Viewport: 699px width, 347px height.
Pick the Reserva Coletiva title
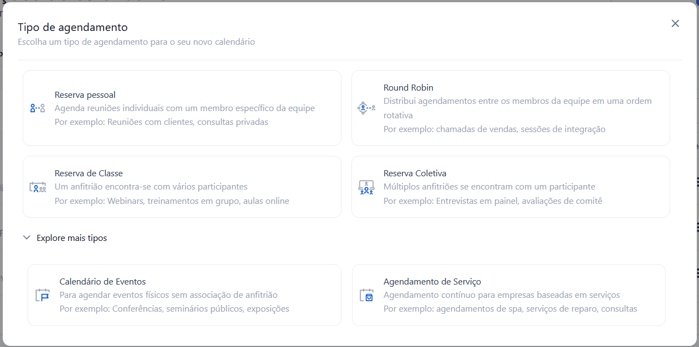pos(415,173)
